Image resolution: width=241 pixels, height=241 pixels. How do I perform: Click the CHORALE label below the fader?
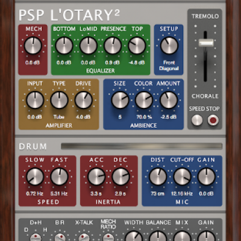point(205,96)
